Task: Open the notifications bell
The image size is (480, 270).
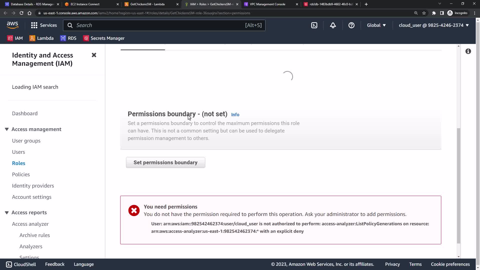Action: pos(333,25)
